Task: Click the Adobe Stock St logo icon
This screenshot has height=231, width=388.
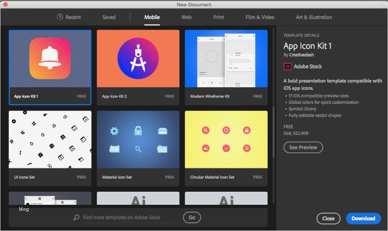Action: (287, 66)
